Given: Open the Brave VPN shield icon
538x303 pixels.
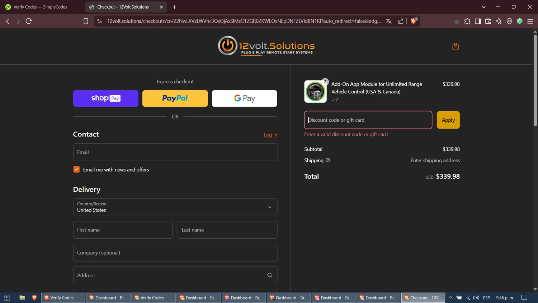Looking at the screenshot, I should 509,21.
